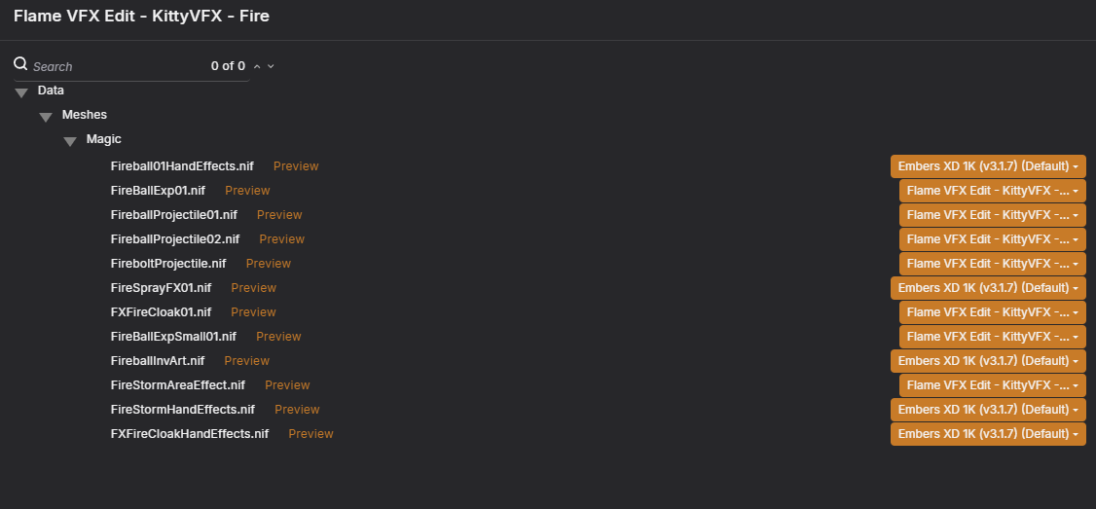Open provider dropdown for FXFireCloakHandEffects.nif
This screenshot has width=1096, height=509.
(x=988, y=434)
